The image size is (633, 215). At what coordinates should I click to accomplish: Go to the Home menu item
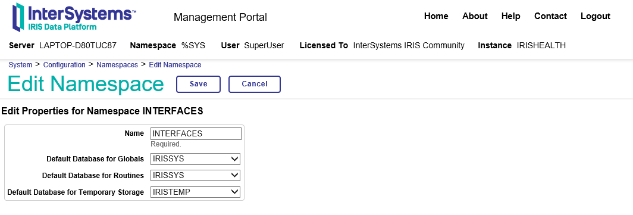coord(436,16)
